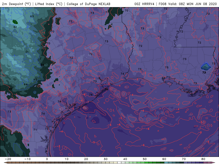Viewport: 219px width, 164px height.
Task: Click the bright green spot above the '62' label
Action: [x=15, y=22]
